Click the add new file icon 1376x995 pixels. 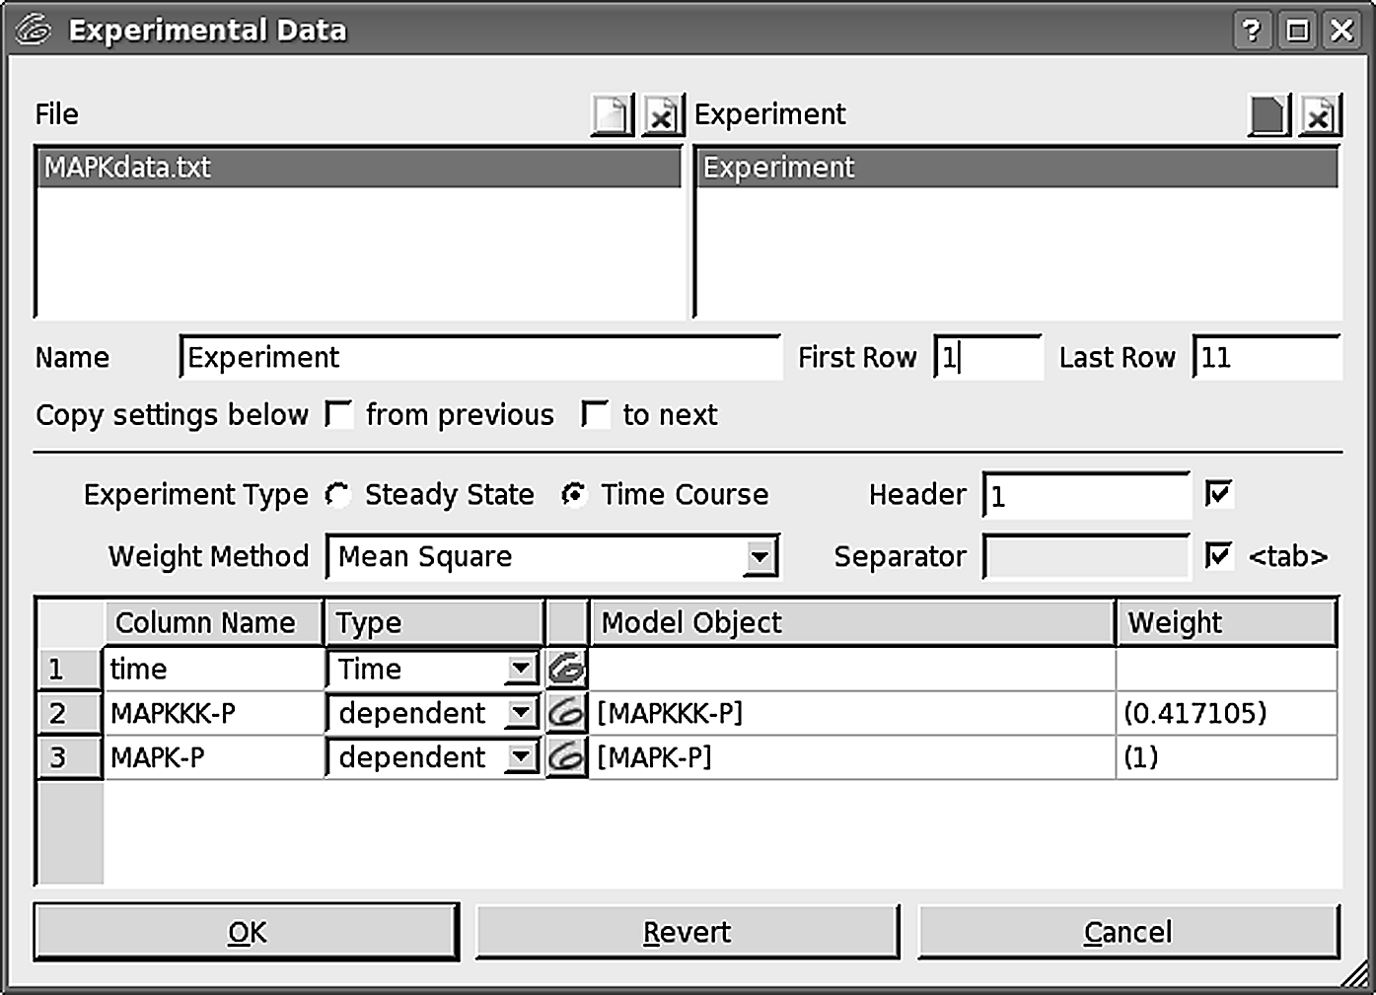612,115
